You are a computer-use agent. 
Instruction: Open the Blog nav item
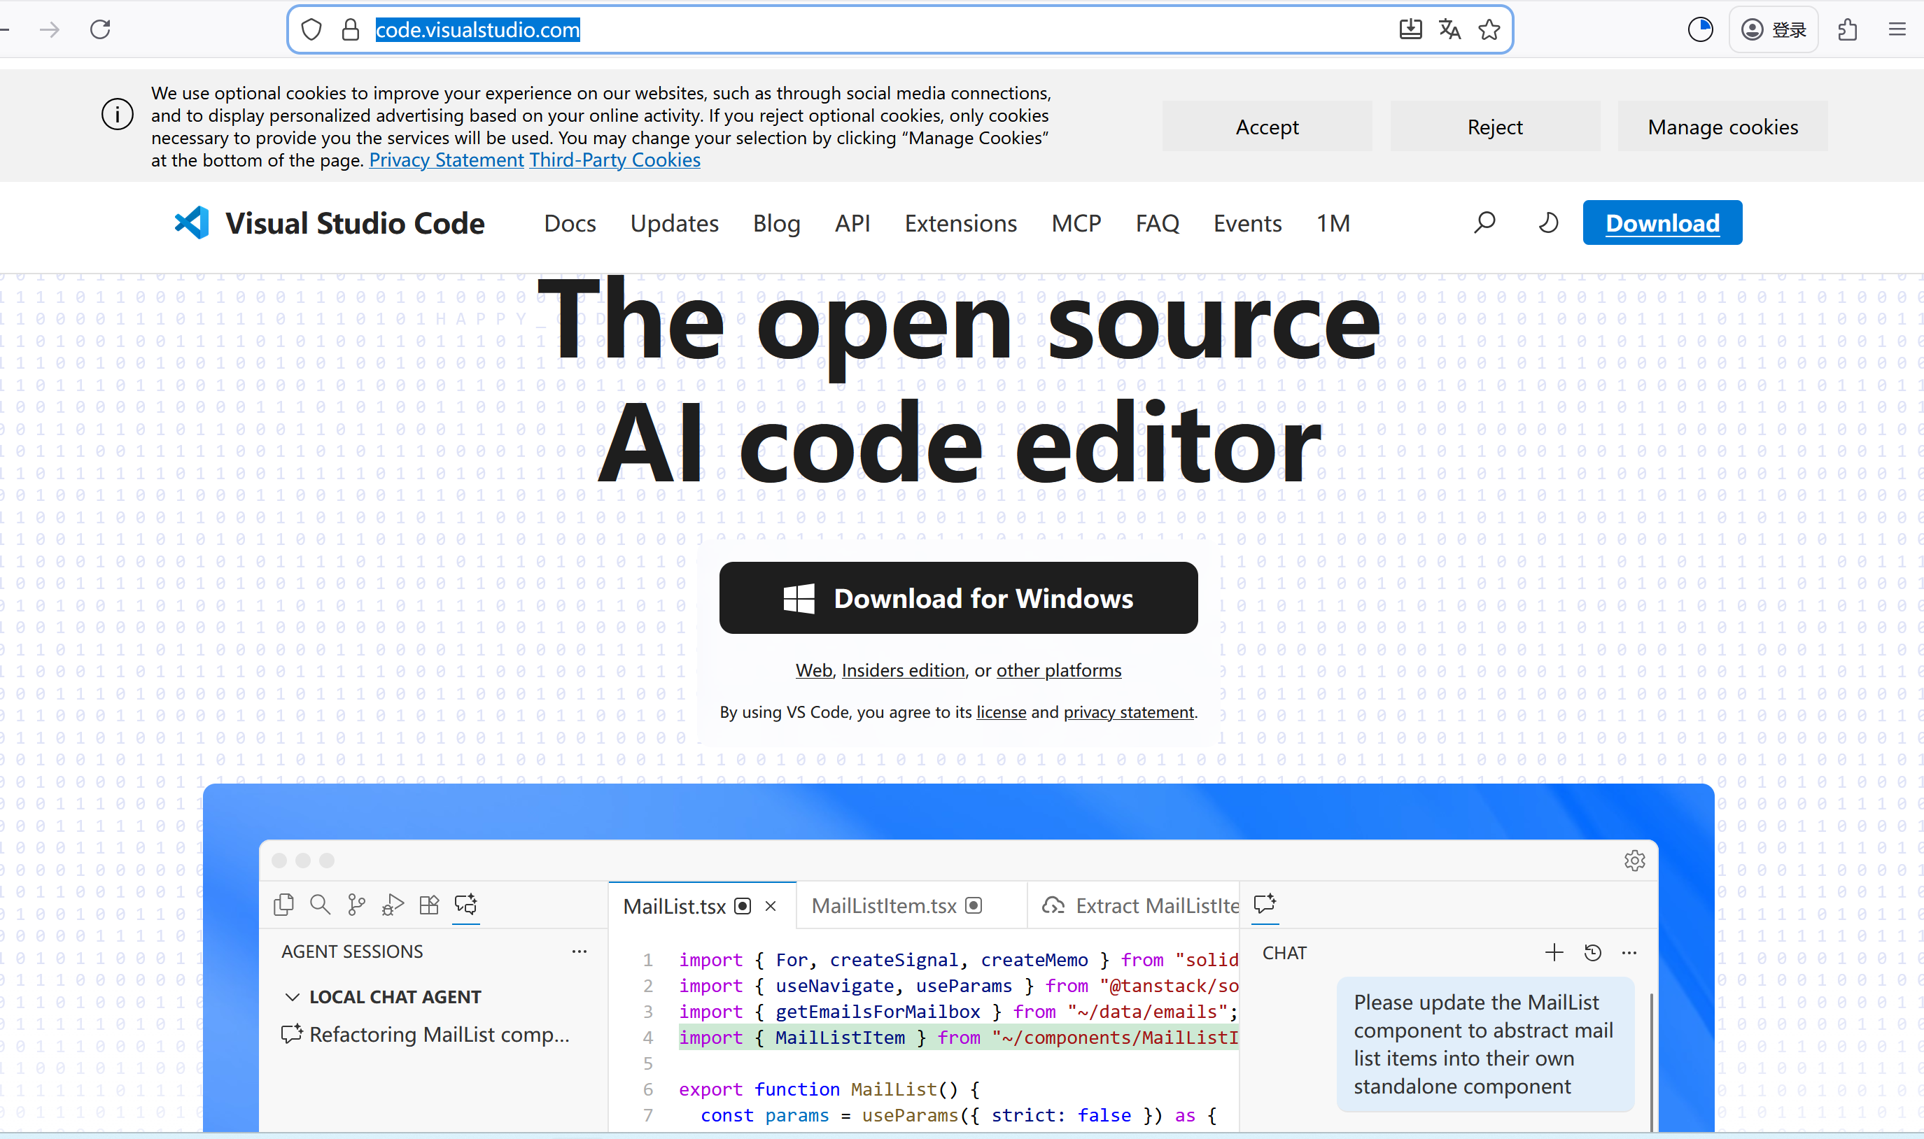click(x=776, y=223)
